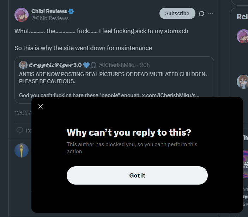This screenshot has width=248, height=217.
Task: Open the purple-haired avatar in right sidebar
Action: tap(243, 36)
